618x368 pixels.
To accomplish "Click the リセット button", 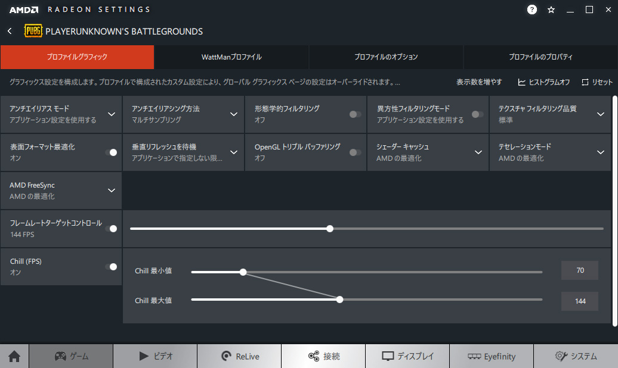I will [597, 82].
